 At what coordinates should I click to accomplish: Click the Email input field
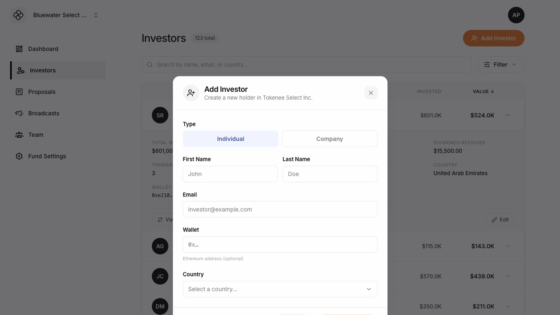coord(280,209)
